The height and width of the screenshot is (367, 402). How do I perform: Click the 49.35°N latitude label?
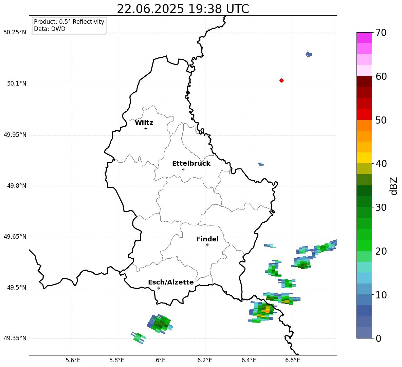pos(15,338)
